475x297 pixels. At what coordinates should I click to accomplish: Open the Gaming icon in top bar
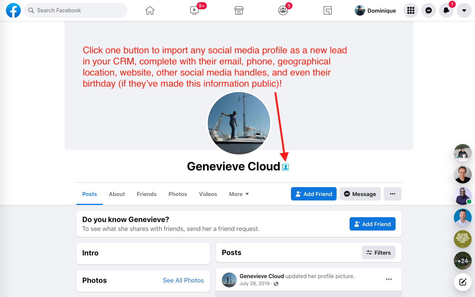[x=328, y=10]
